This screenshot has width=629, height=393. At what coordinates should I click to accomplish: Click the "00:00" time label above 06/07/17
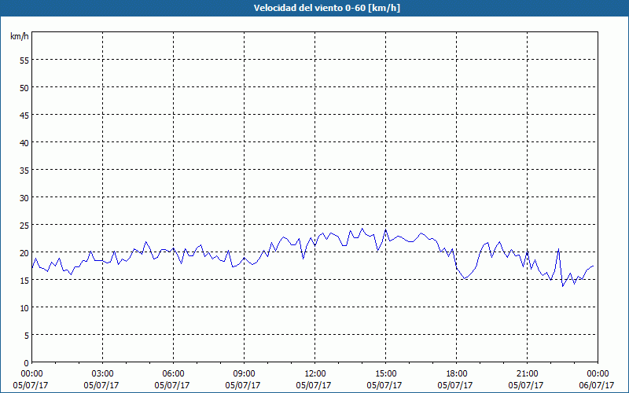[x=598, y=374]
